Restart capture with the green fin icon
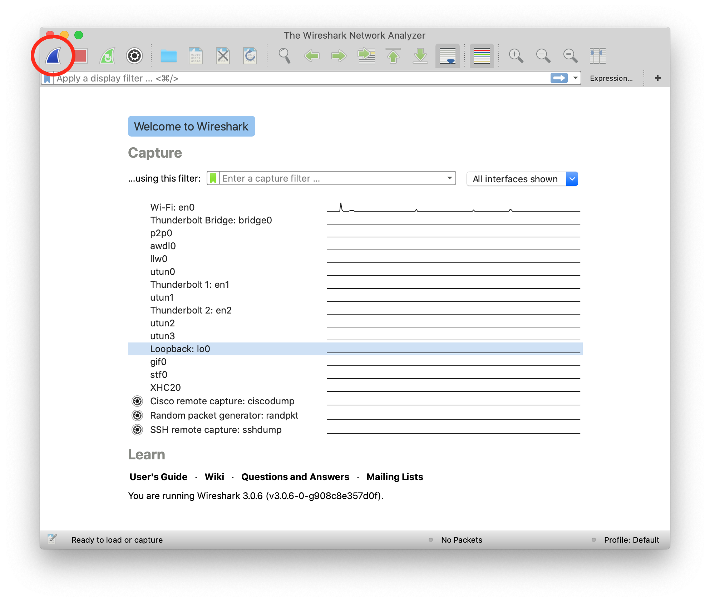The height and width of the screenshot is (602, 710). point(108,56)
